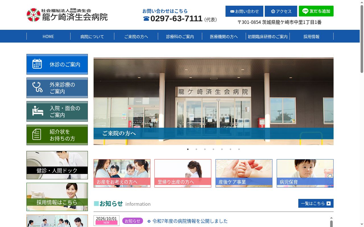Click the bed icon for 入院・面会
Image resolution: width=364 pixels, height=227 pixels.
click(38, 111)
